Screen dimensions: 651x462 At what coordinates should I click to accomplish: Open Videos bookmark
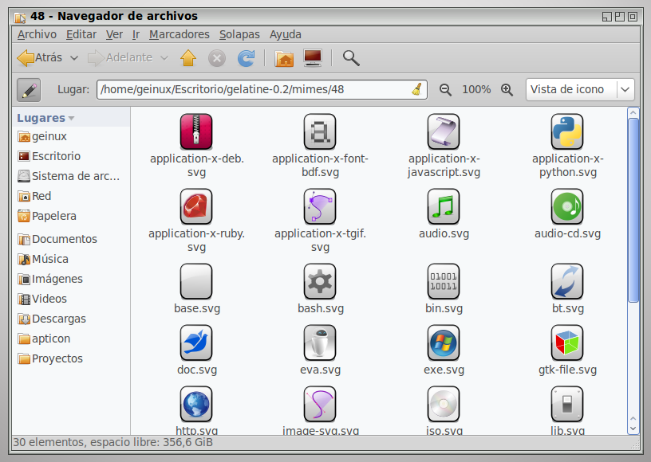coord(42,299)
